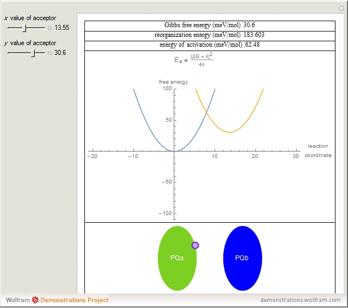Click the x-axis tick label 30
Viewport: 348px width, 308px height.
[295, 156]
